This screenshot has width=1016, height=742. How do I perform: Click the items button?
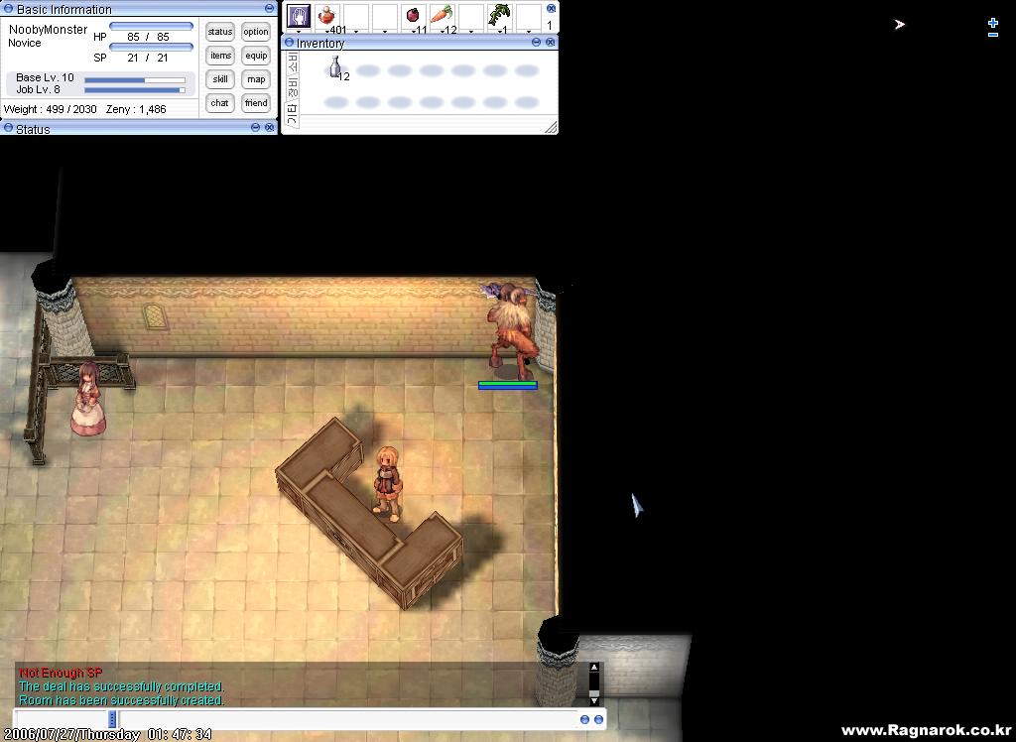click(x=219, y=56)
